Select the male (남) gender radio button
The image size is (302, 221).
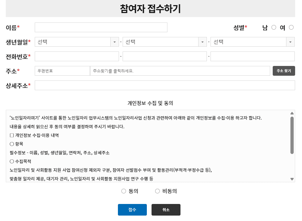point(274,28)
